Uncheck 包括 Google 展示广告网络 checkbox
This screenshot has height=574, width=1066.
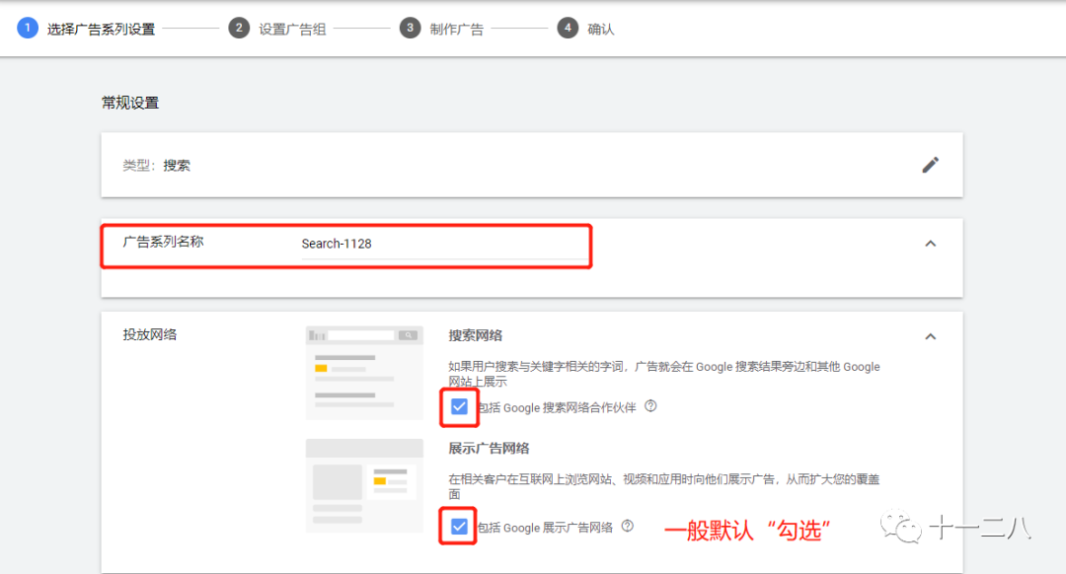460,527
